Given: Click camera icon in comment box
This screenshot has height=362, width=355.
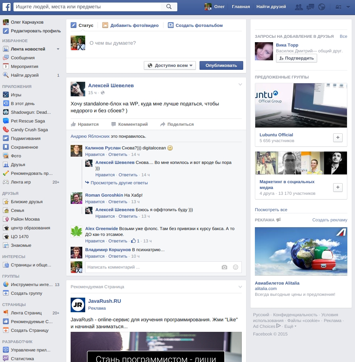Looking at the screenshot, I should pos(224,267).
